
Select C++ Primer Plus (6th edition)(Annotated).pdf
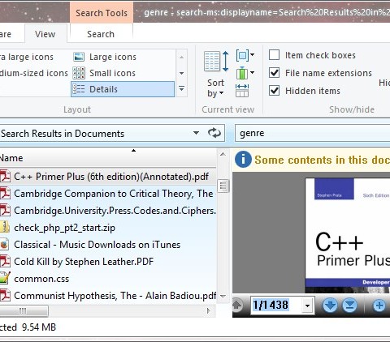coord(108,177)
